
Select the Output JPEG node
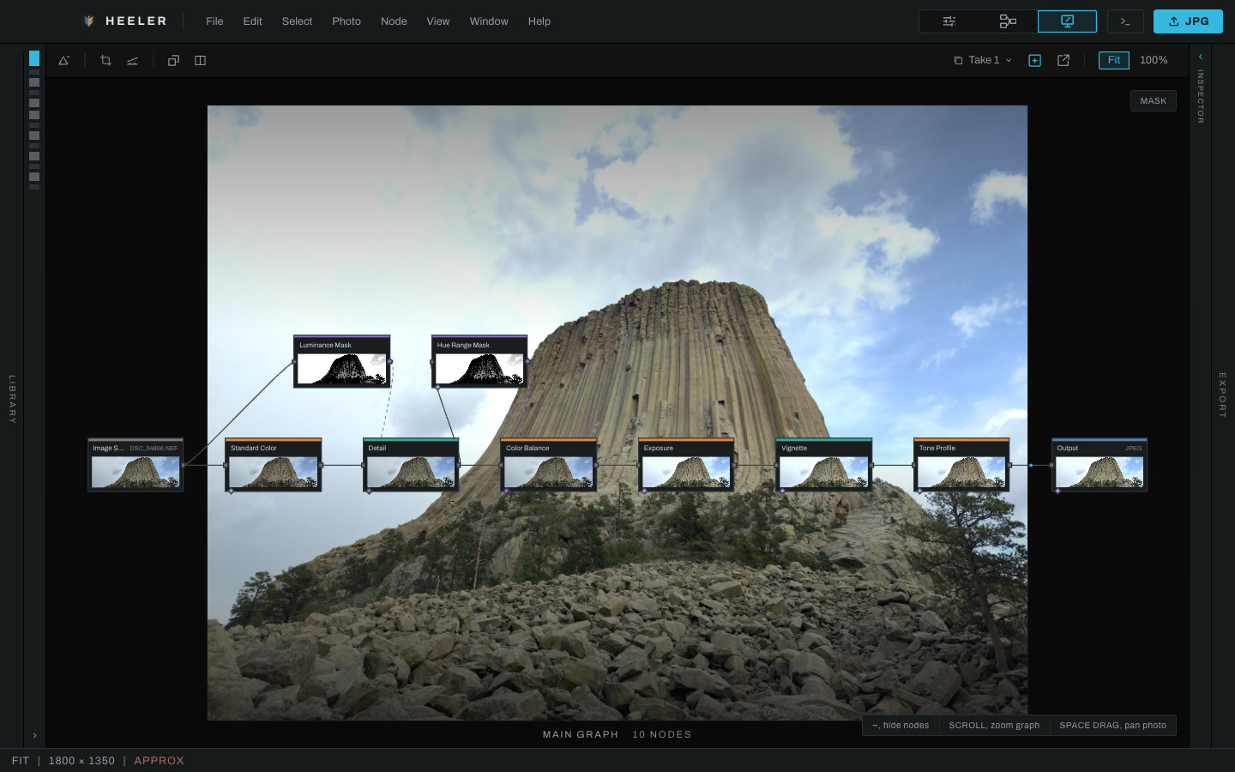click(x=1099, y=465)
